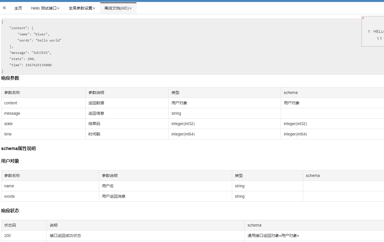Select the 结果码 description cell
This screenshot has width=384, height=242.
point(127,124)
